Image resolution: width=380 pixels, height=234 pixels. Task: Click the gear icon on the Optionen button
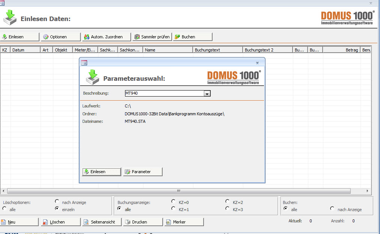point(46,37)
